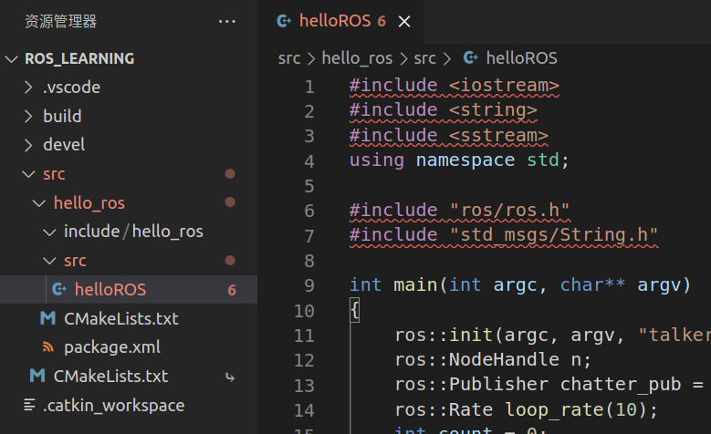711x434 pixels.
Task: Open package.xml file
Action: (x=112, y=347)
